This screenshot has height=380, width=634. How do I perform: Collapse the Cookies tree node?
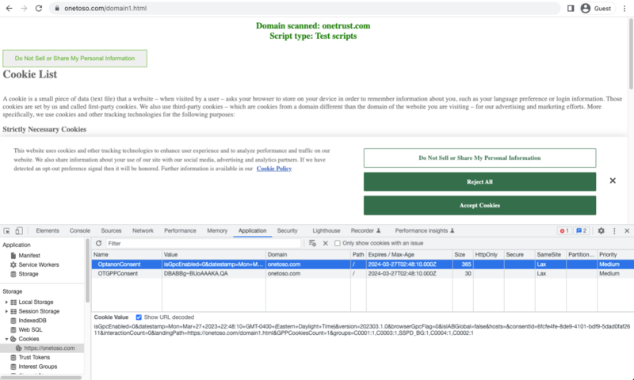click(6, 339)
